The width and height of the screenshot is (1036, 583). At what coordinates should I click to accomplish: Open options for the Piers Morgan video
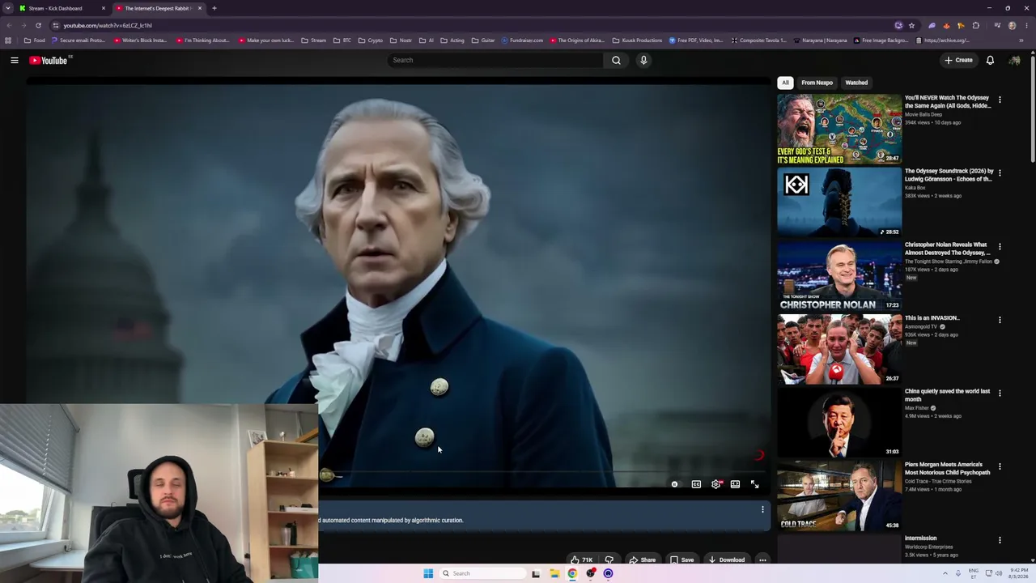pyautogui.click(x=1000, y=466)
